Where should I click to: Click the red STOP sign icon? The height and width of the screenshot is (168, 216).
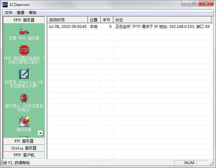(x=24, y=50)
